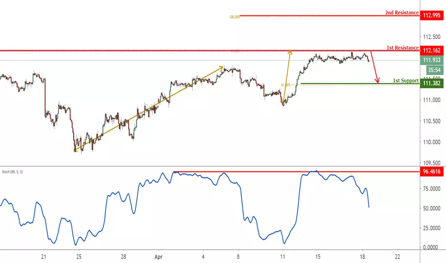Click the 109.500 price axis tick
The height and width of the screenshot is (263, 446).
pyautogui.click(x=432, y=163)
